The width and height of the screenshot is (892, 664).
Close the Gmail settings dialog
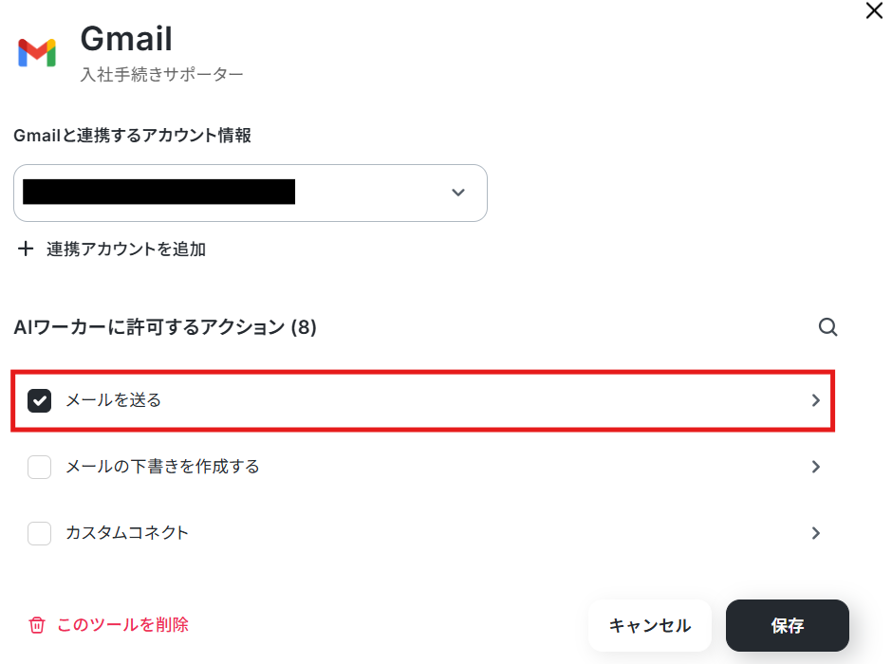(x=874, y=10)
